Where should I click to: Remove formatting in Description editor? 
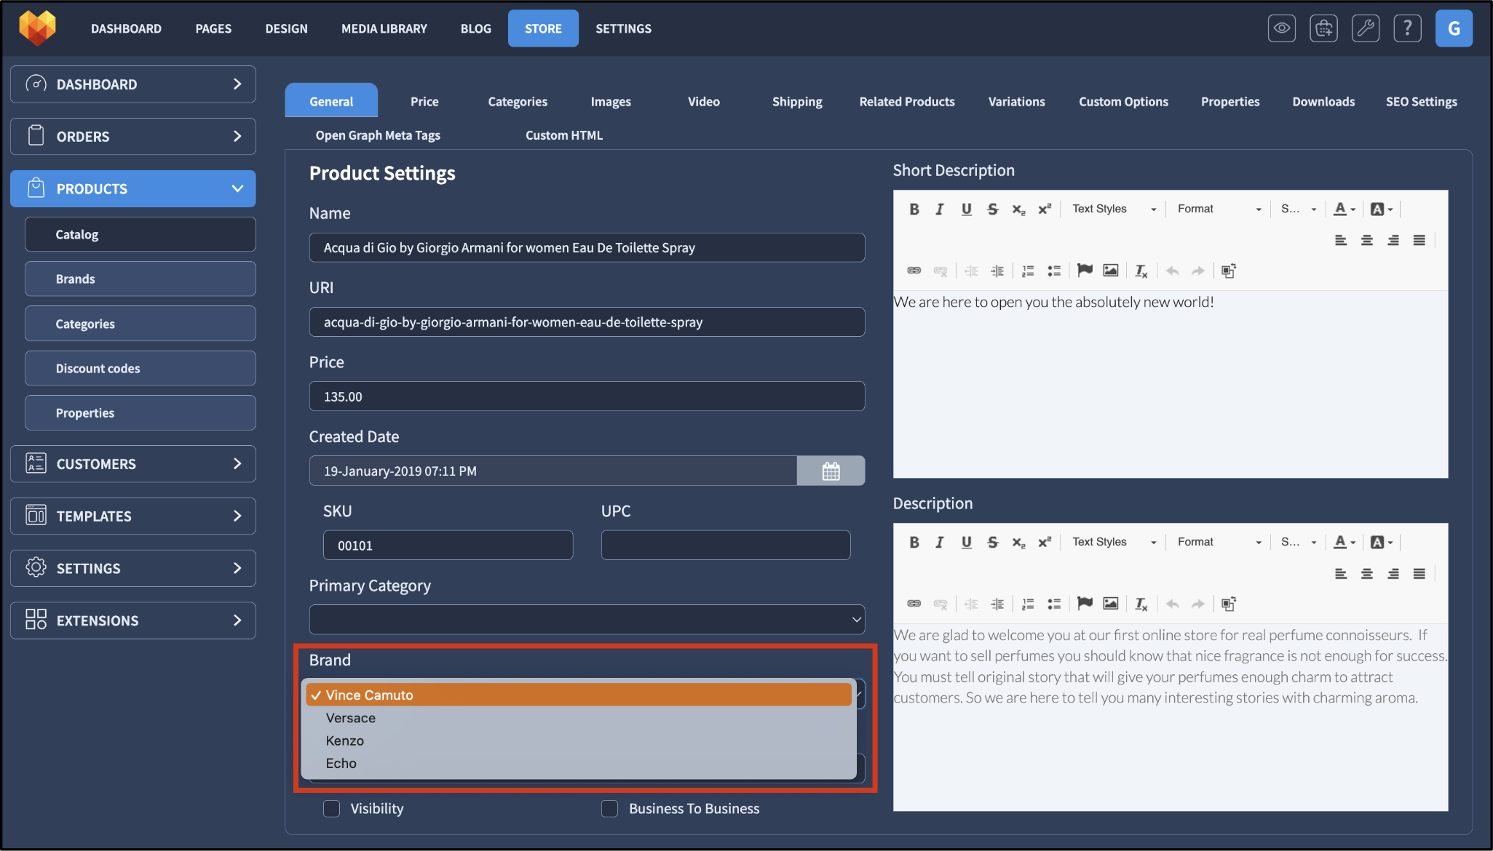pos(1141,604)
